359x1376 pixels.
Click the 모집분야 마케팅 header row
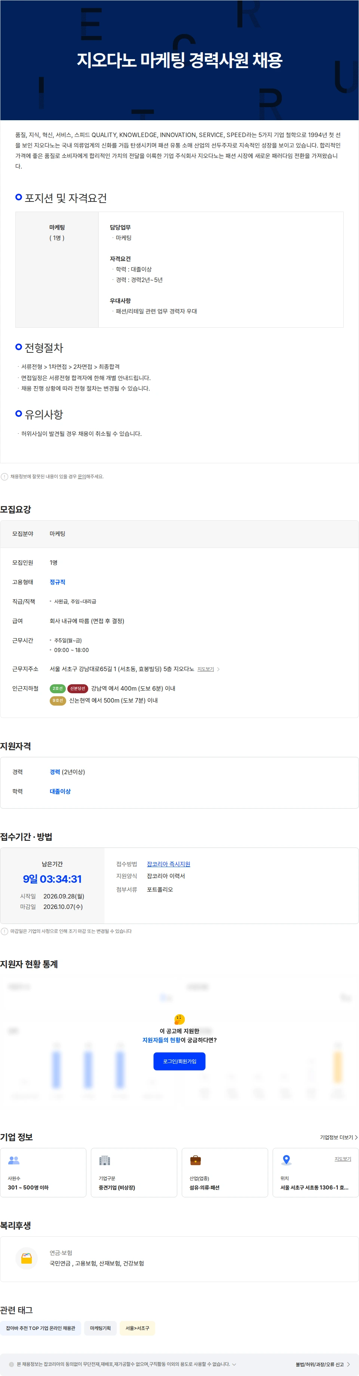[x=179, y=534]
